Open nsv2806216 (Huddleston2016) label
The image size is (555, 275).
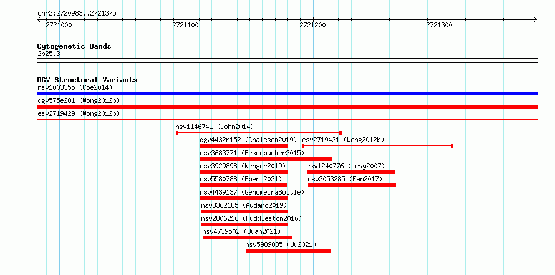click(x=251, y=218)
